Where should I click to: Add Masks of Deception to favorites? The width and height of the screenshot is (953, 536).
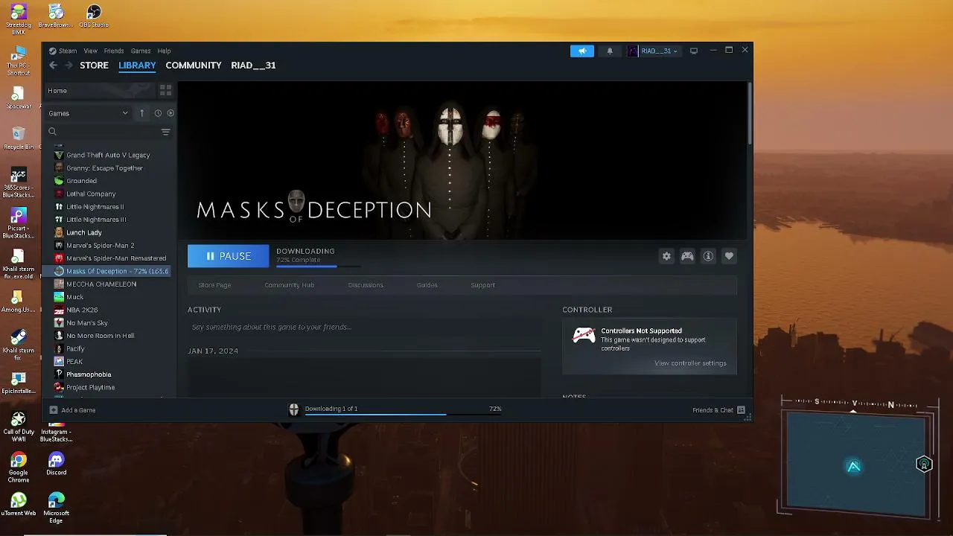point(729,256)
